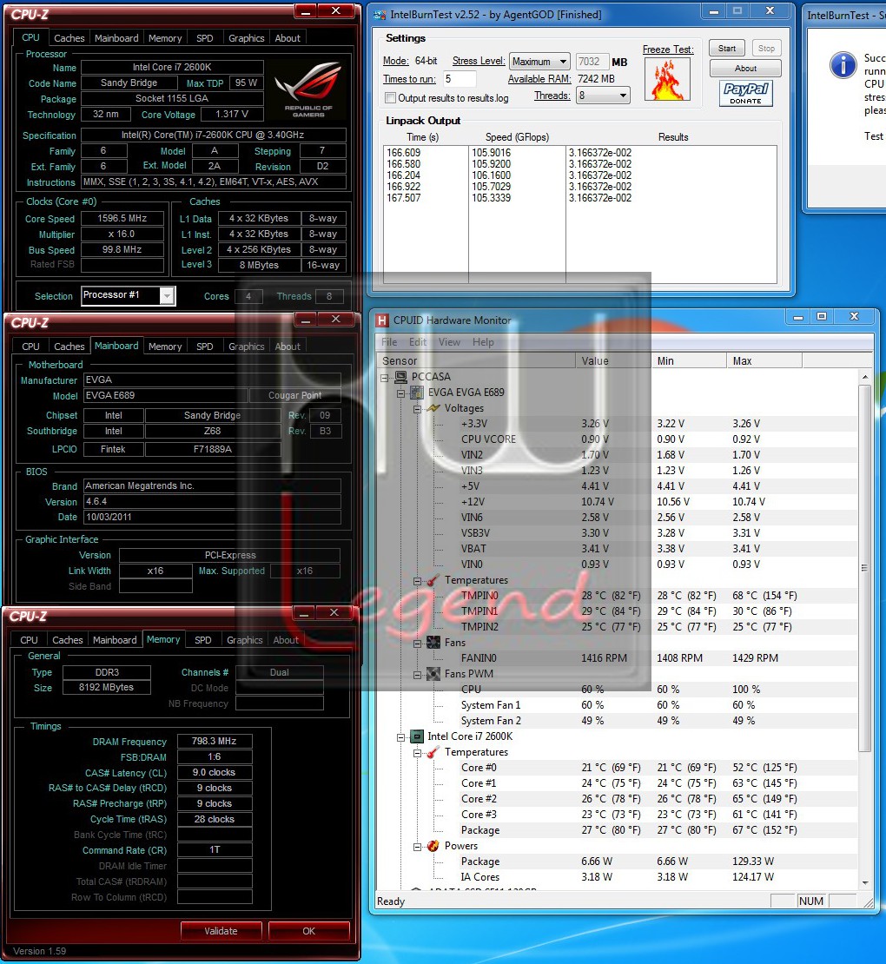
Task: Click the red H icon in Hardware Monitor title bar
Action: point(382,320)
